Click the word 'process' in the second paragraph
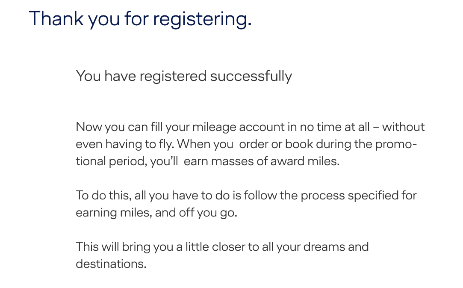Image resolution: width=463 pixels, height=288 pixels. coord(323,196)
